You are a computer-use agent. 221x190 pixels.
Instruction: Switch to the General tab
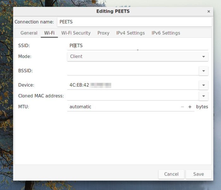tap(29, 33)
